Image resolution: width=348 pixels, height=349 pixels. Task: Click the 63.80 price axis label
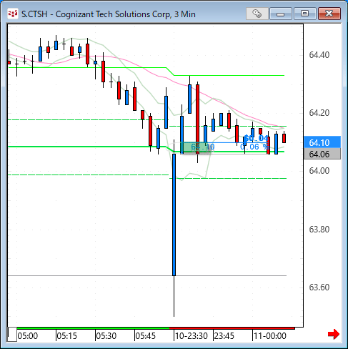coord(319,230)
